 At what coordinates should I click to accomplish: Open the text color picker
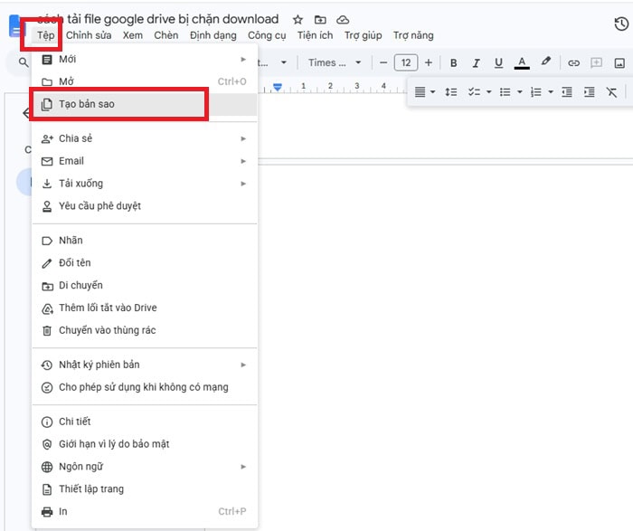(522, 62)
